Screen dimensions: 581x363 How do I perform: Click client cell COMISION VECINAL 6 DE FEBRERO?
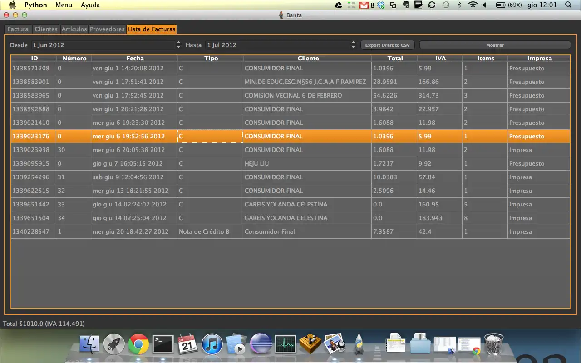click(307, 95)
